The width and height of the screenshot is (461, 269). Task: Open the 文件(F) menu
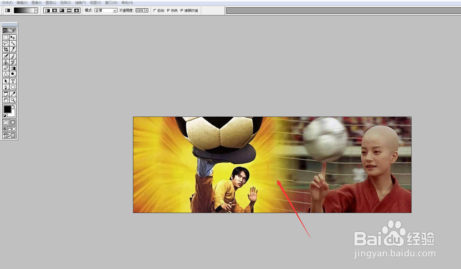(x=7, y=3)
